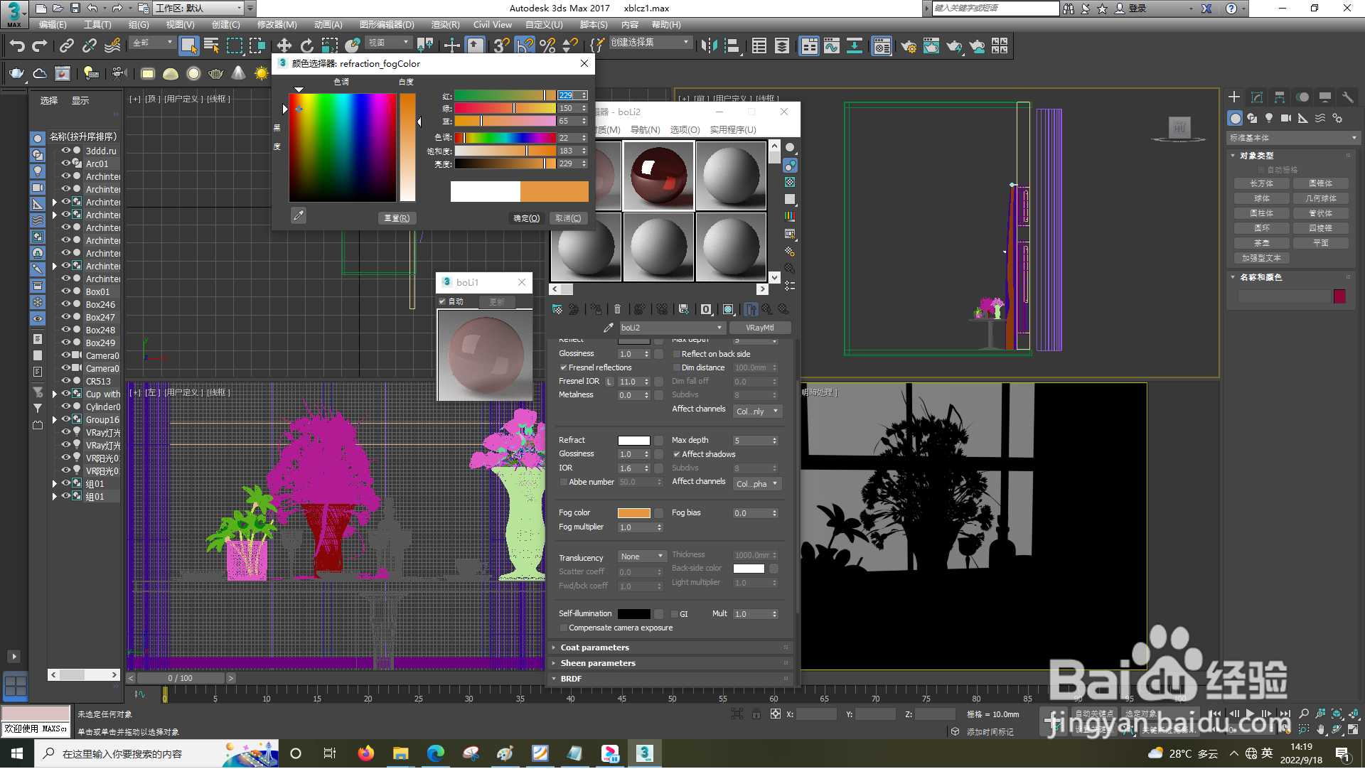Hide the Box246 object via eye icon
The width and height of the screenshot is (1365, 769).
click(x=66, y=305)
